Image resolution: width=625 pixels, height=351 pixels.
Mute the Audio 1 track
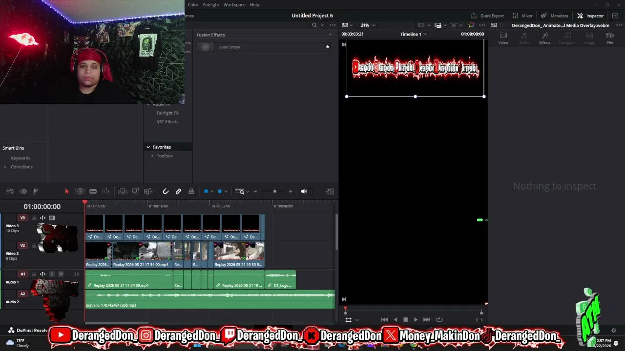(x=61, y=274)
